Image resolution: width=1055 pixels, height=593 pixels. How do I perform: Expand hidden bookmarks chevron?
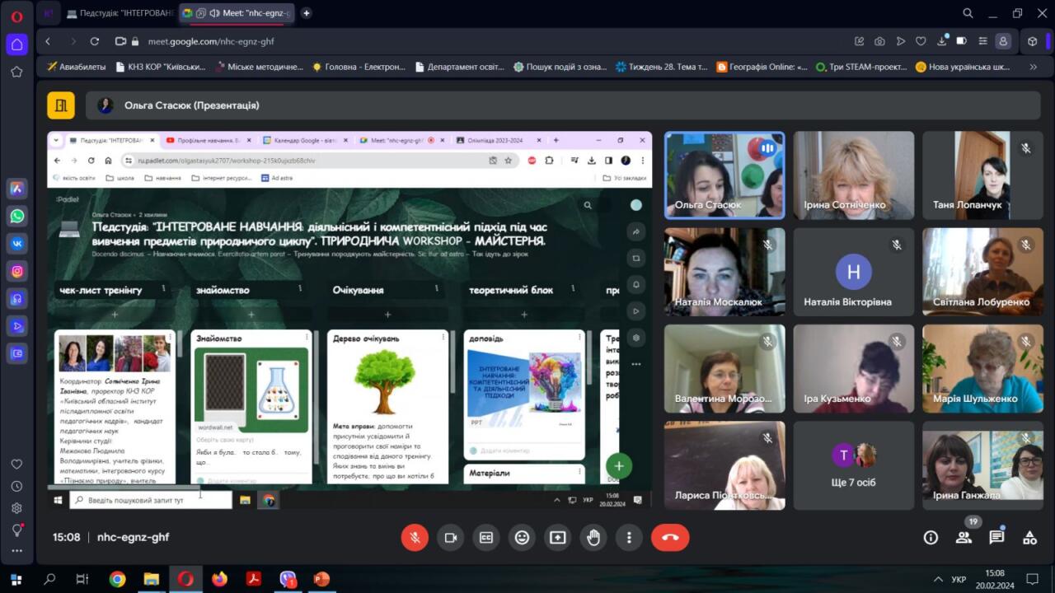tap(1031, 67)
